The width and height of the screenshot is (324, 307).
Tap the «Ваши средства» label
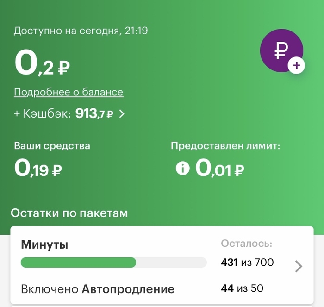click(x=52, y=146)
